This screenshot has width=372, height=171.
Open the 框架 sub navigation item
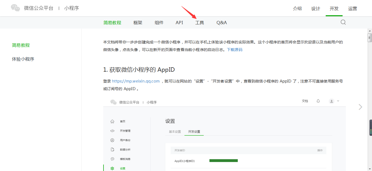pyautogui.click(x=138, y=23)
